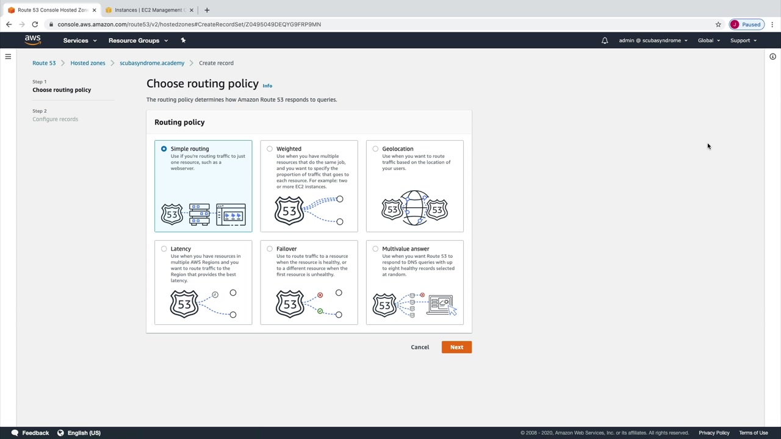The image size is (781, 439).
Task: Change language via English (US) label
Action: 84,433
